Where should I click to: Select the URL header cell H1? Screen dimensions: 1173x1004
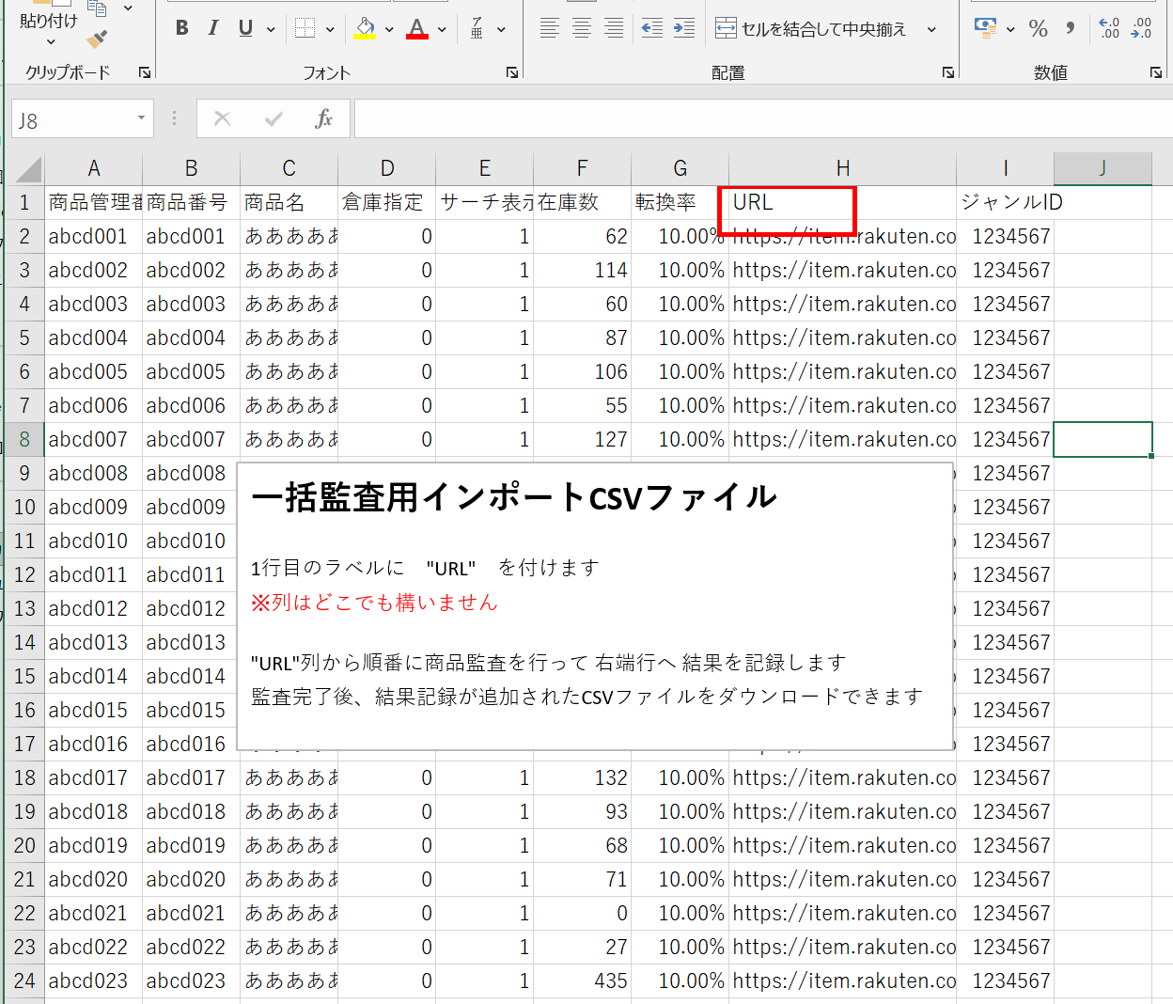pos(843,202)
